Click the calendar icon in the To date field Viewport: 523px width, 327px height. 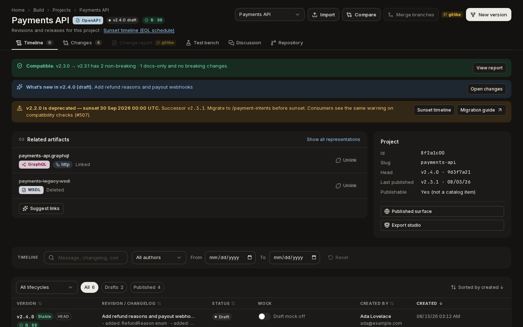314,258
